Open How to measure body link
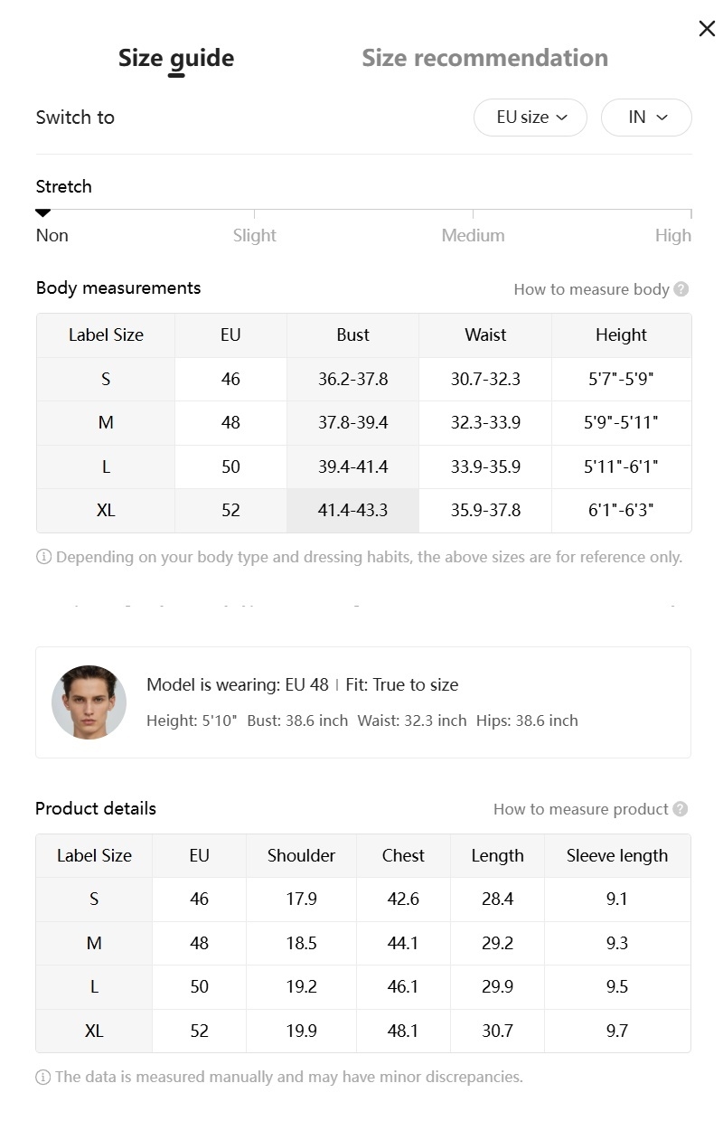 tap(591, 289)
